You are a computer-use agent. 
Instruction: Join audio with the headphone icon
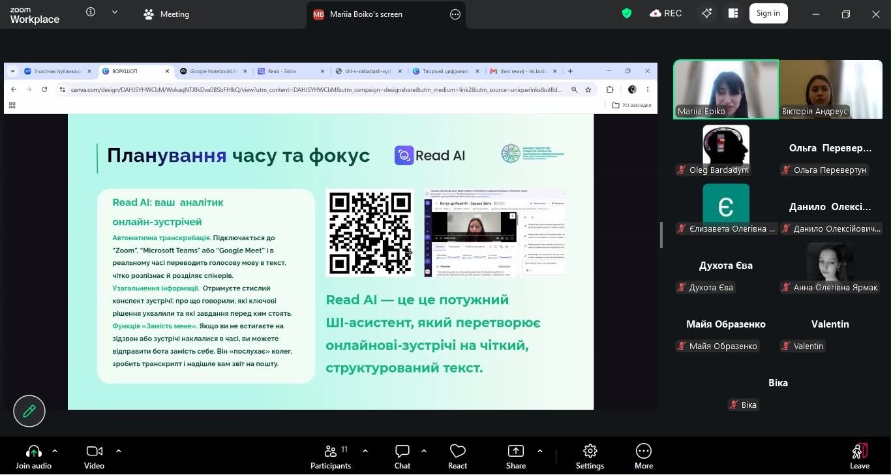33,456
